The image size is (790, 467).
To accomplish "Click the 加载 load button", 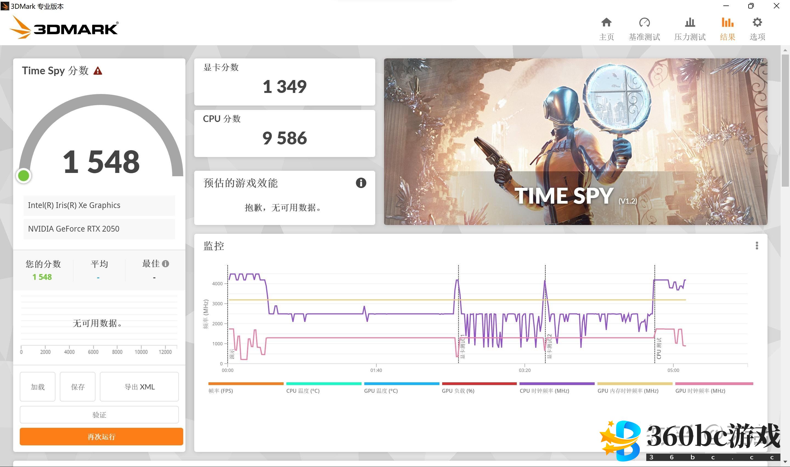I will [38, 387].
